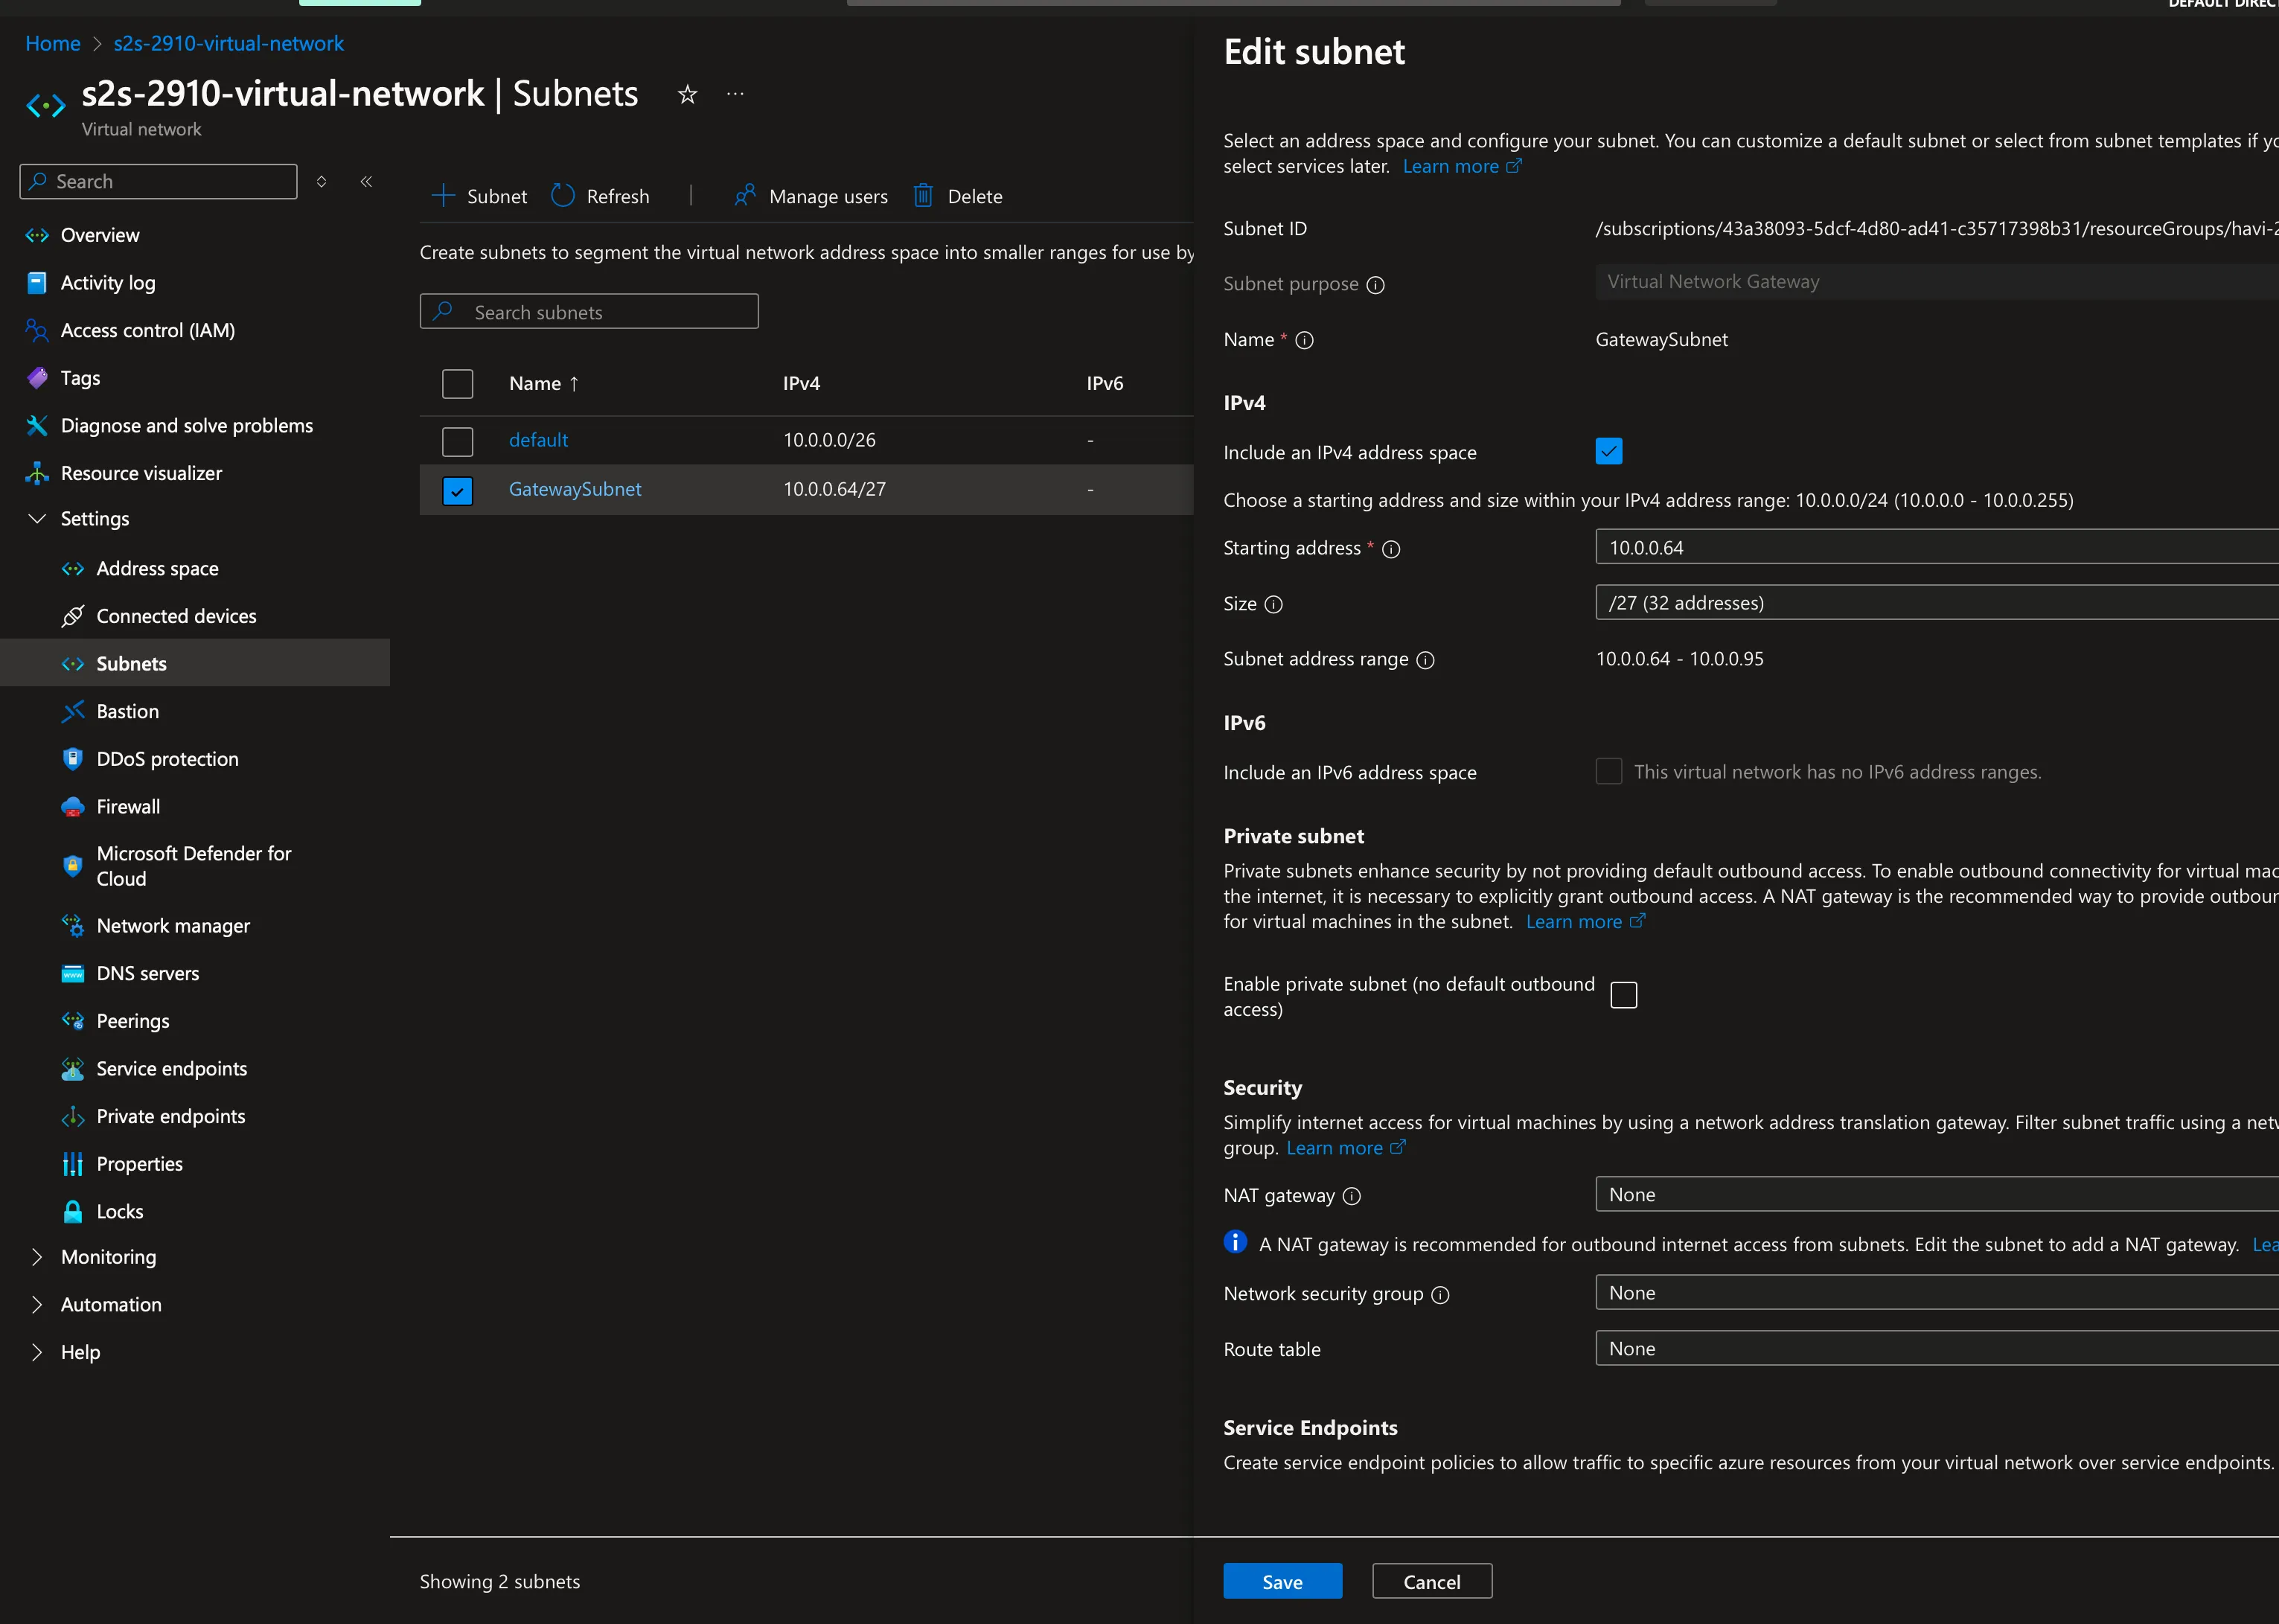The width and height of the screenshot is (2279, 1624).
Task: Switch to Address space settings
Action: (x=158, y=568)
